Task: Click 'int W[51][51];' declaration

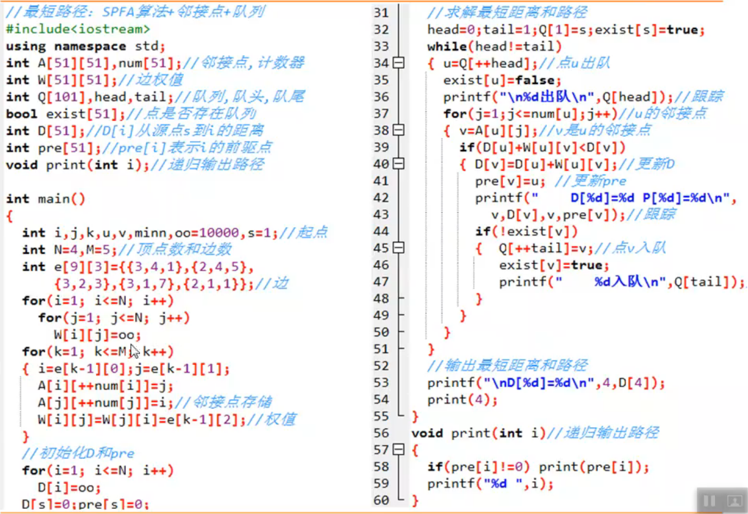Action: point(61,80)
